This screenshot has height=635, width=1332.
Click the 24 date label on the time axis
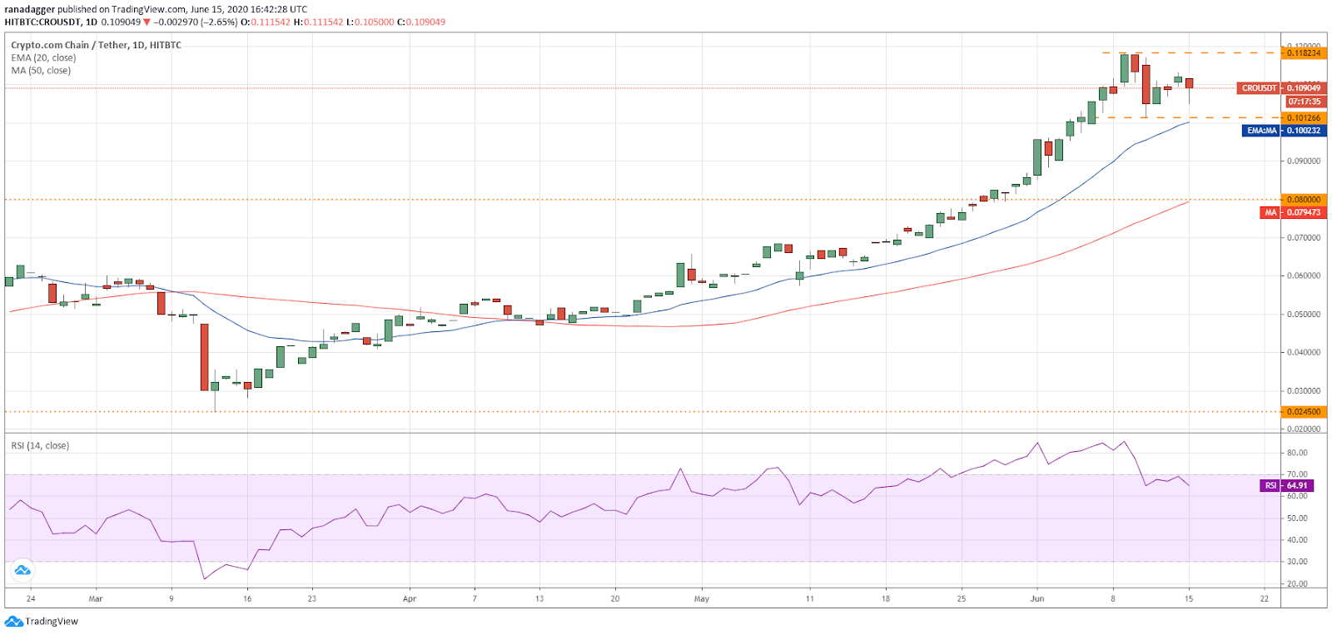(x=31, y=598)
